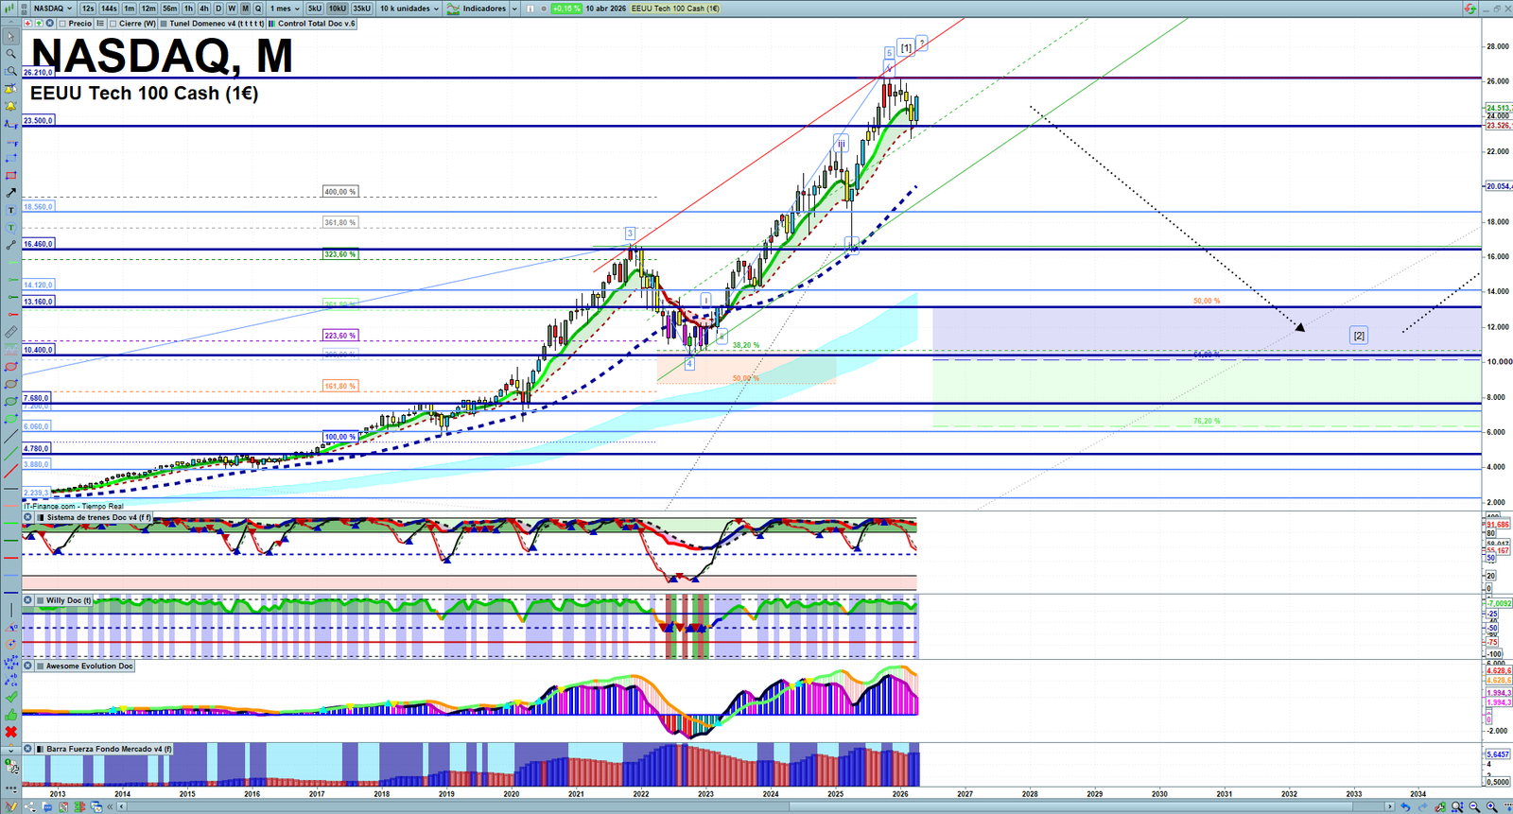
Task: Toggle the Barra Fuerza Fondo Mercado color box
Action: tap(41, 749)
